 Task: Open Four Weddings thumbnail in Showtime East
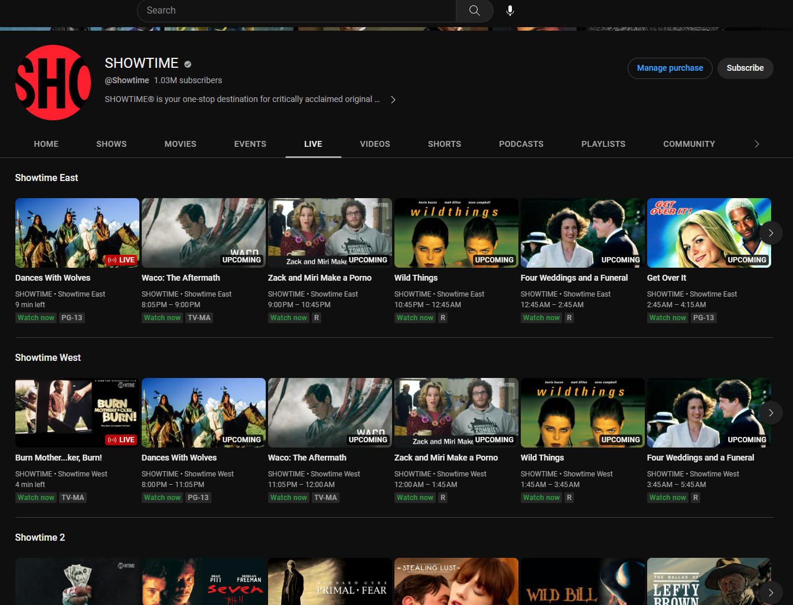click(583, 233)
